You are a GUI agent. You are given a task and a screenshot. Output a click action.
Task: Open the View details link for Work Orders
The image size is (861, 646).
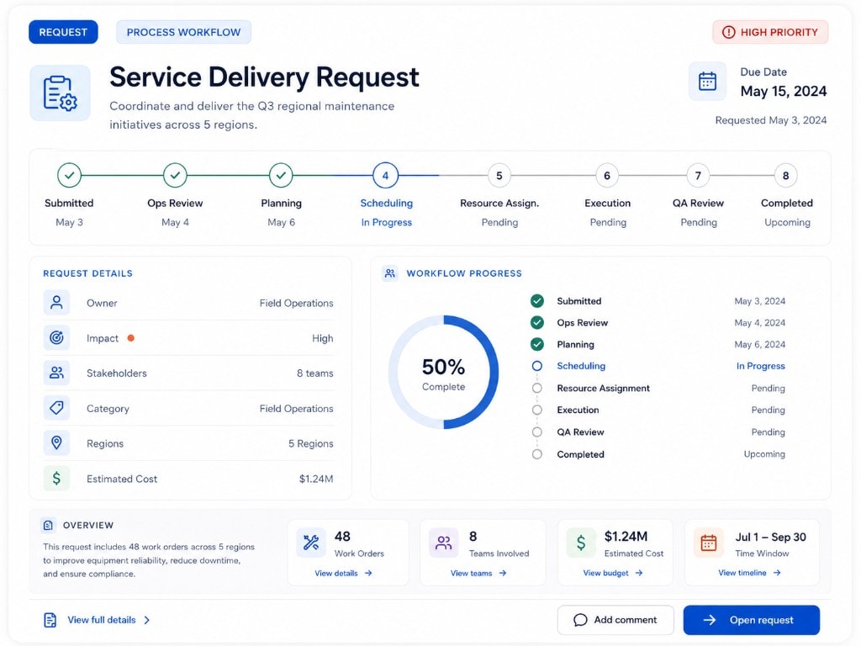pyautogui.click(x=343, y=573)
